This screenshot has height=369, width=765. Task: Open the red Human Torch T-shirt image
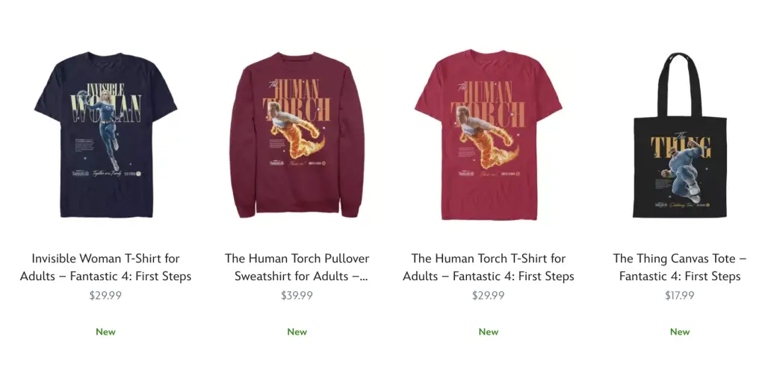[488, 135]
